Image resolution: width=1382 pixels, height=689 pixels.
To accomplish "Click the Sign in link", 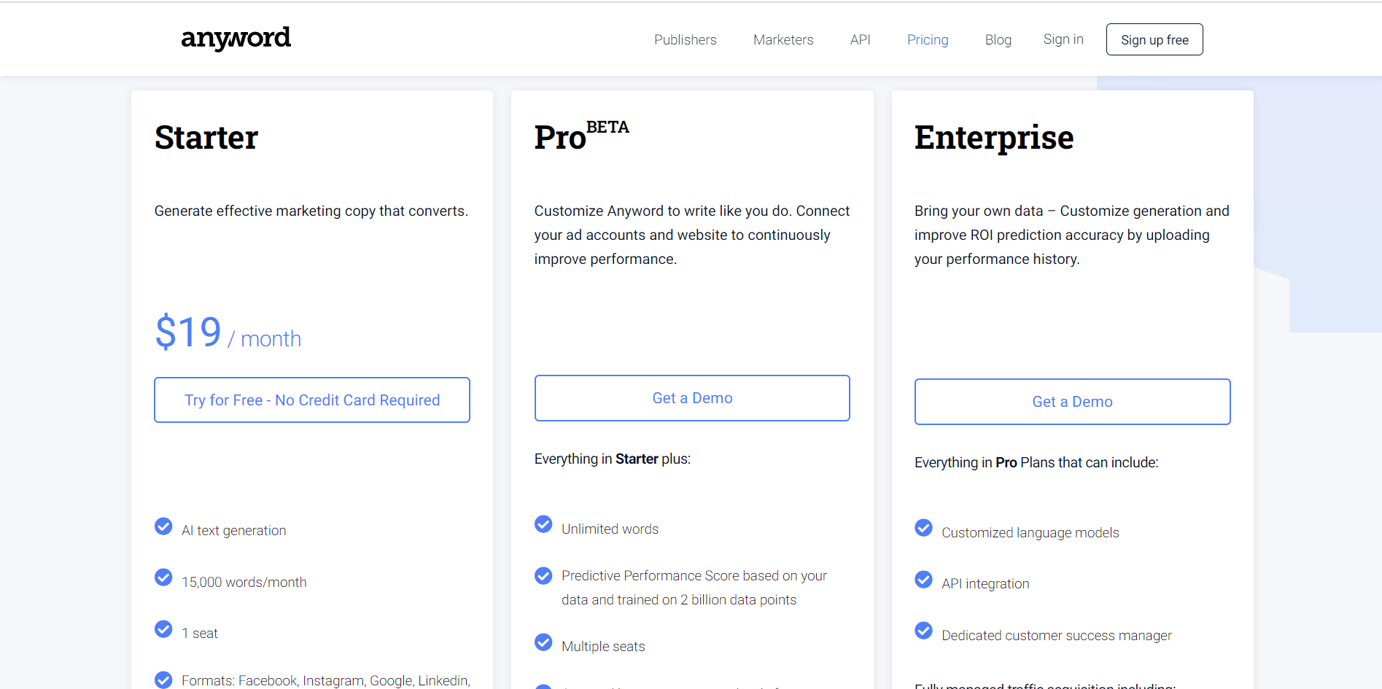I will coord(1063,39).
